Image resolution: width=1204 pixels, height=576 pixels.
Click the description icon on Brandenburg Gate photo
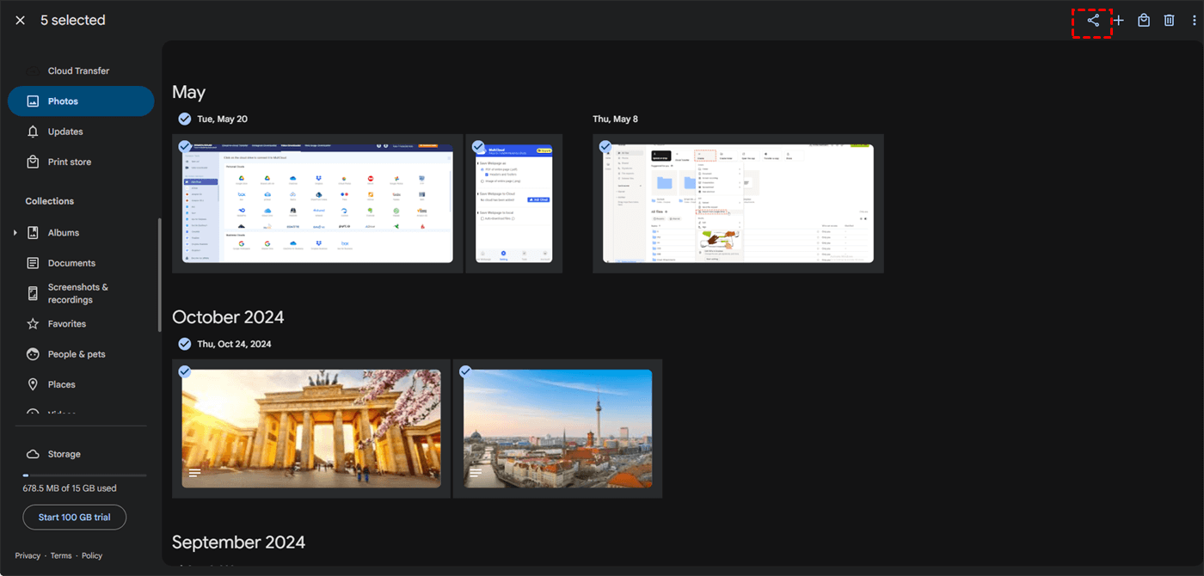click(x=195, y=473)
